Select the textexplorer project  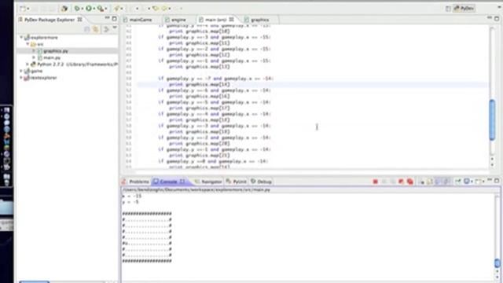point(44,78)
